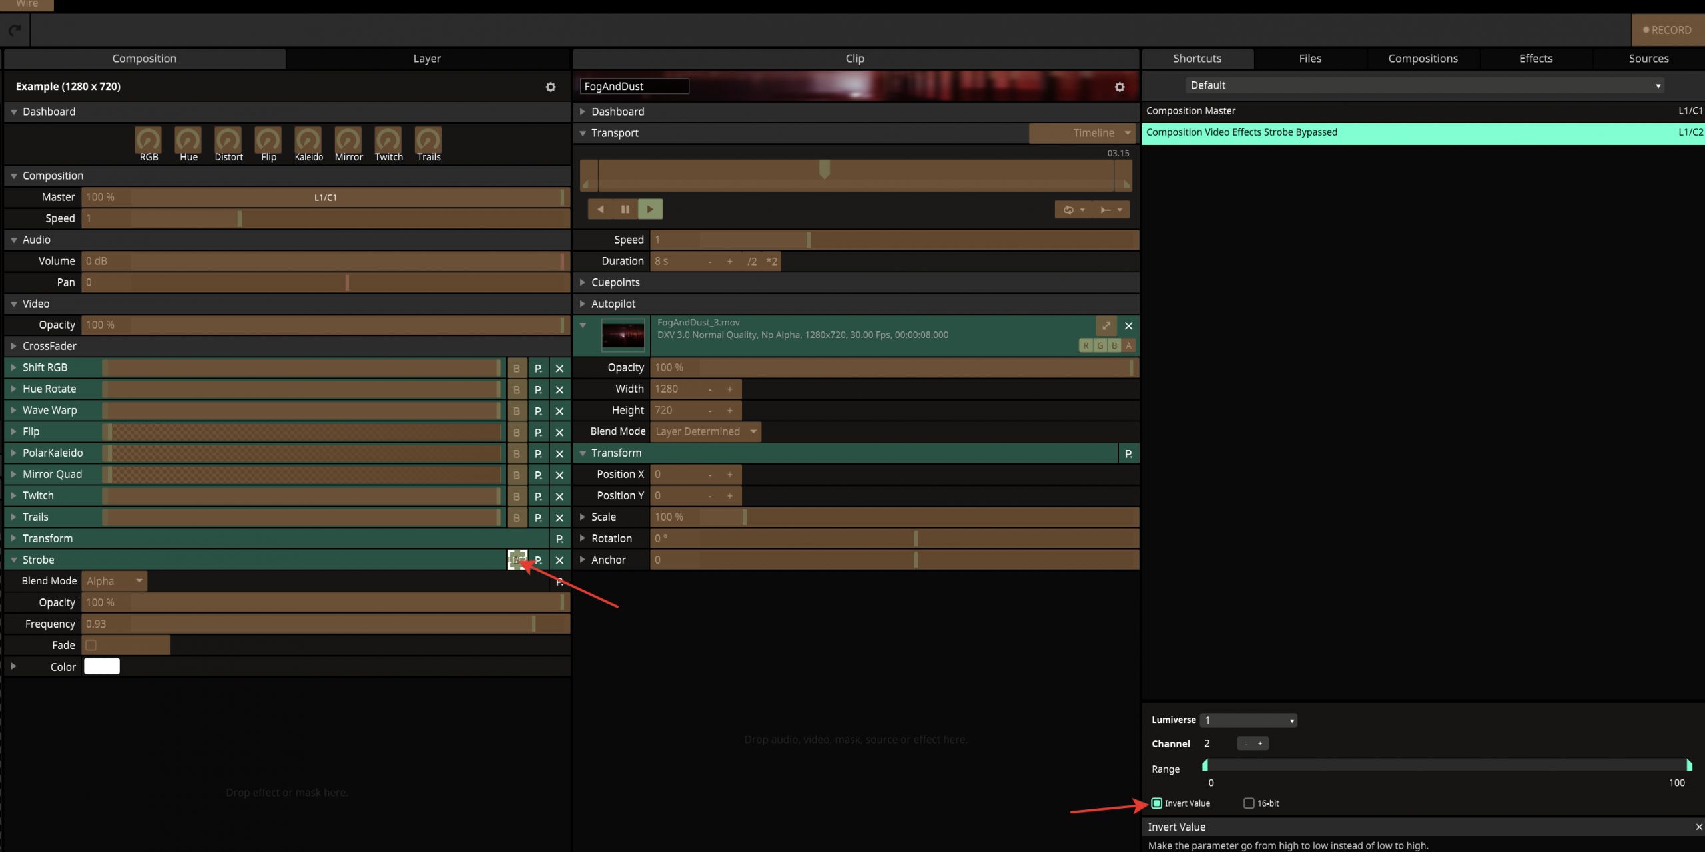1705x852 pixels.
Task: Open composition settings gear
Action: (x=551, y=87)
